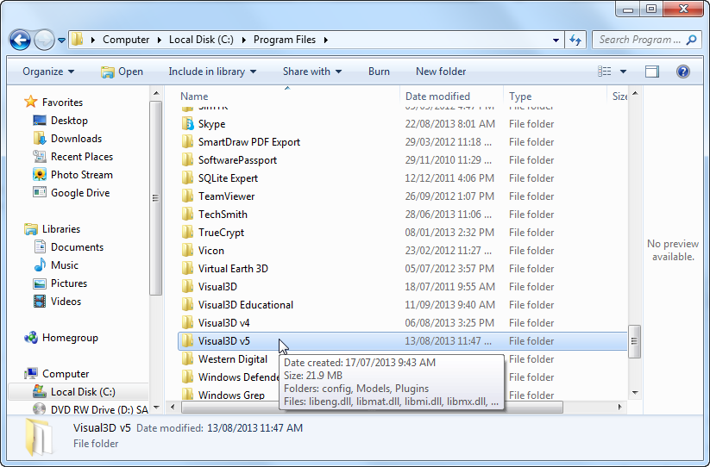Click the Photo Stream sunflower icon
This screenshot has height=467, width=710.
pyautogui.click(x=40, y=175)
